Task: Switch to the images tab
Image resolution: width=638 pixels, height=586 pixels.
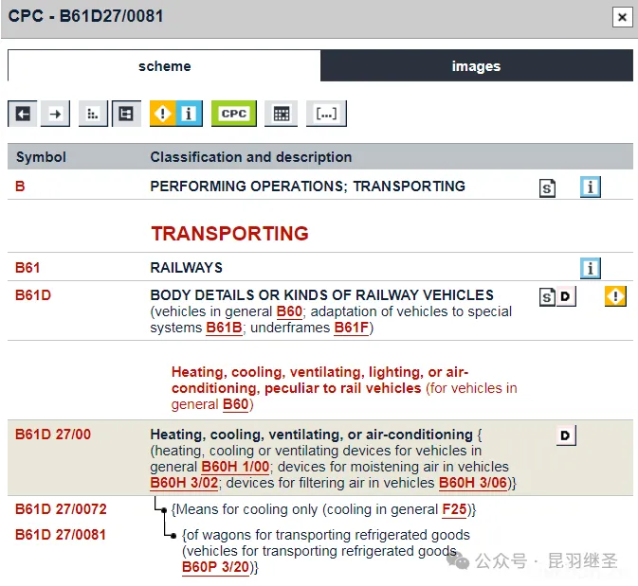Action: pos(476,66)
